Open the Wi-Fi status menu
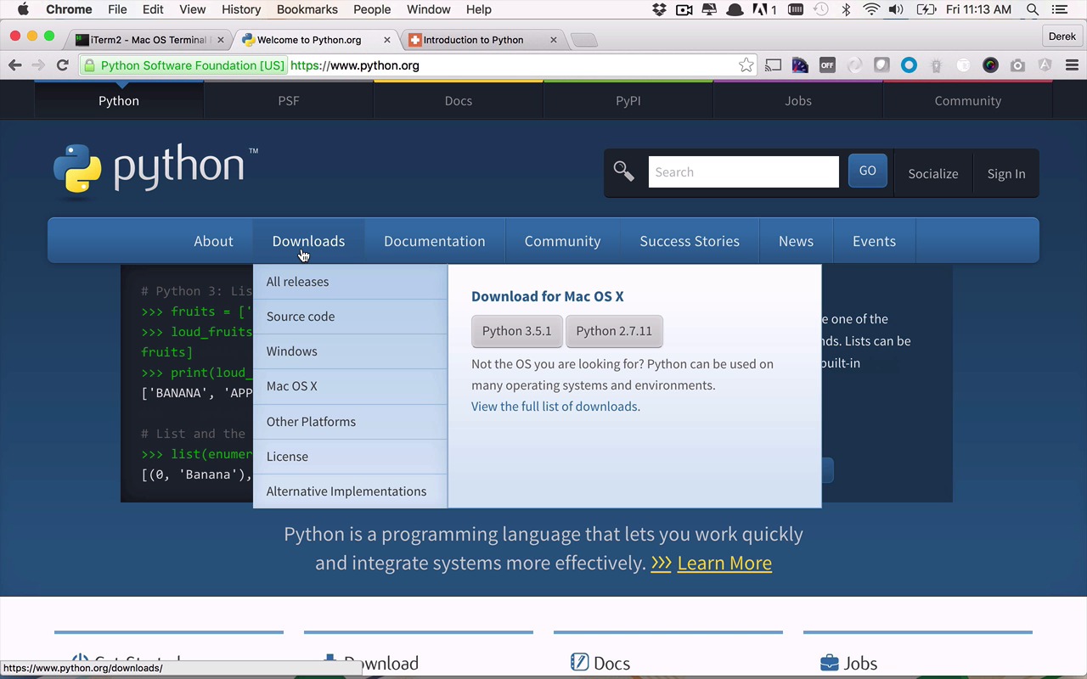 coord(871,9)
